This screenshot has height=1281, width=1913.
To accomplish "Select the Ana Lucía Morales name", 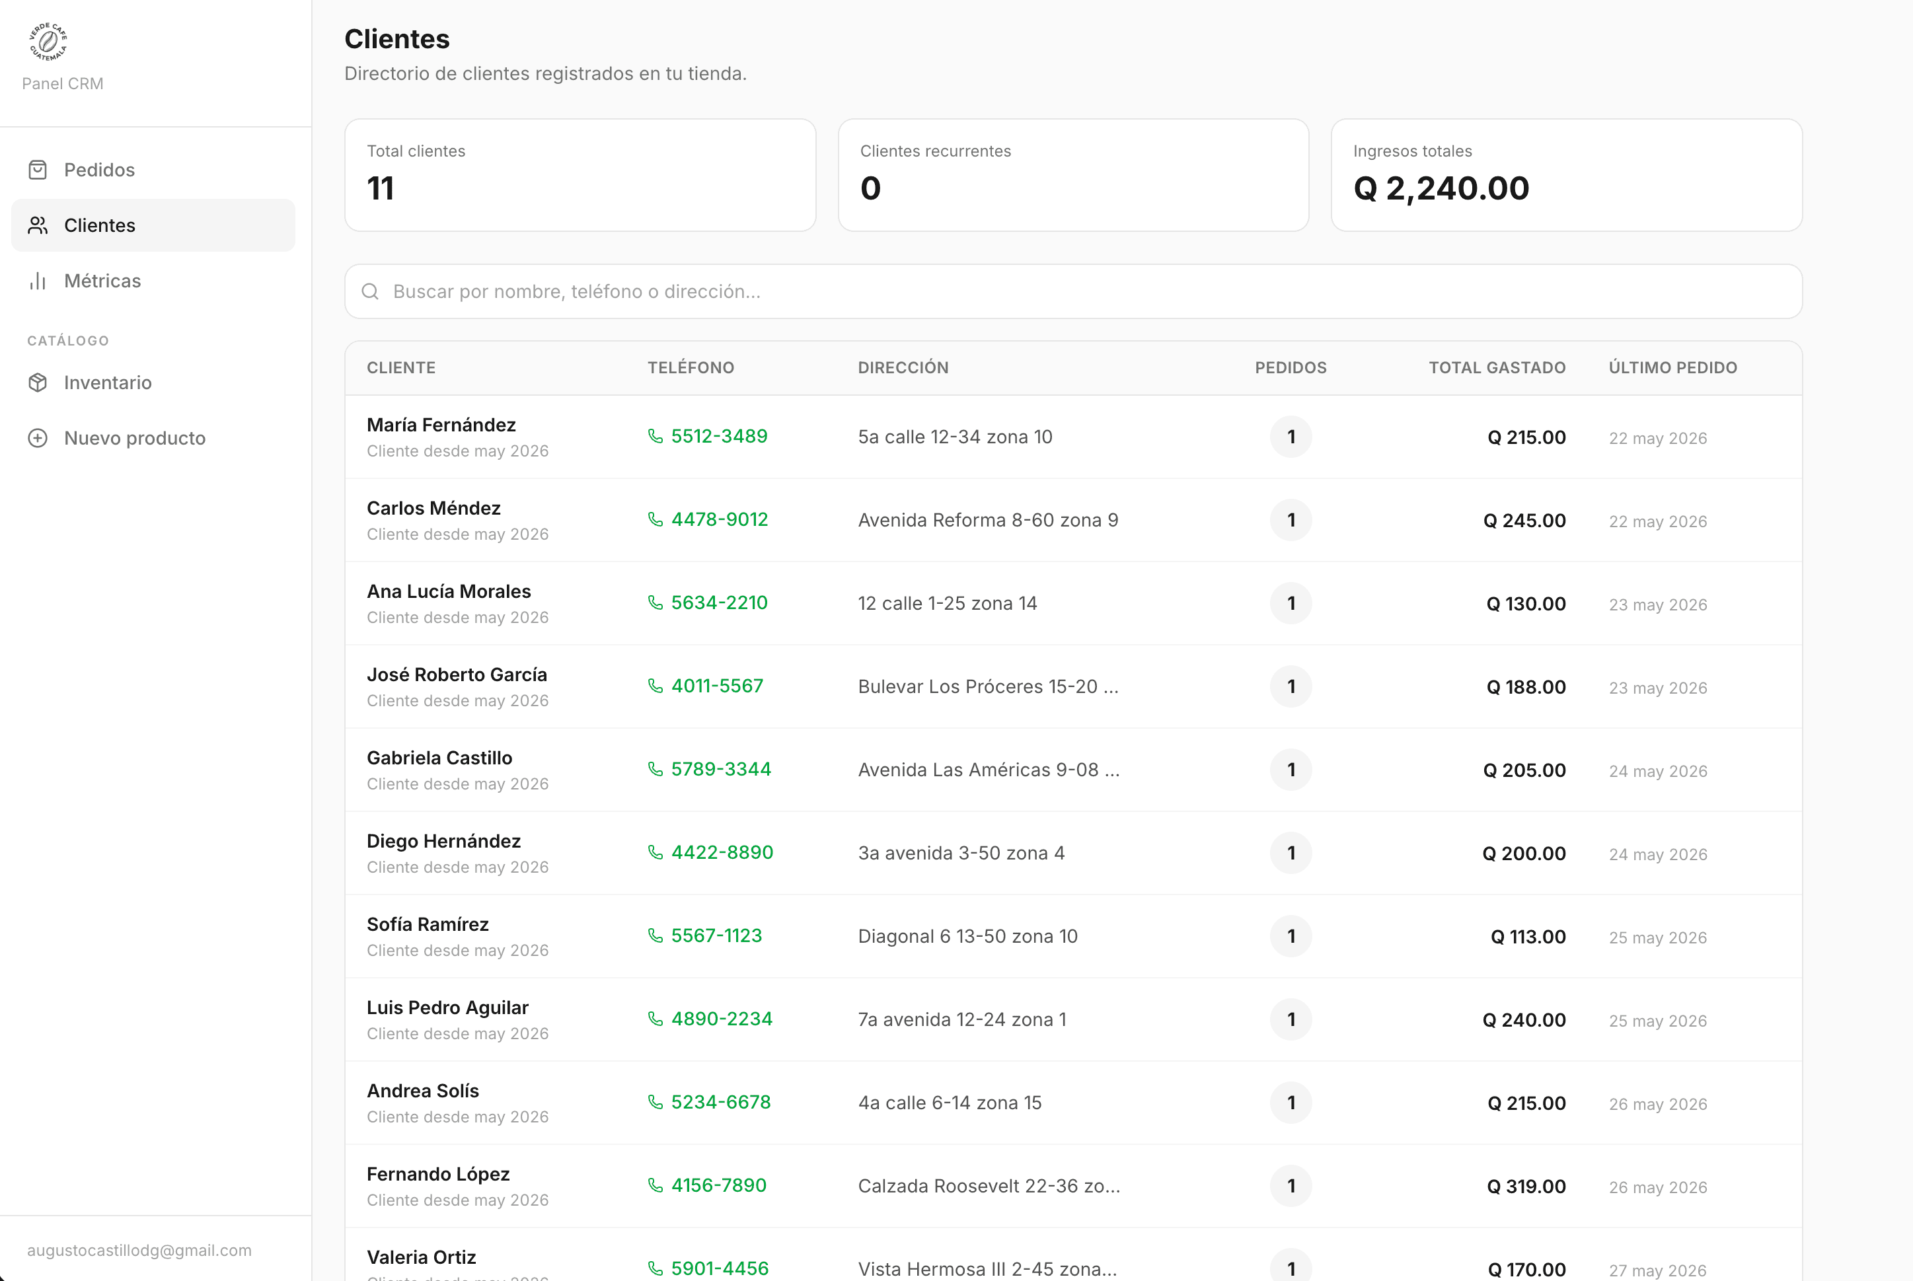I will 449,591.
